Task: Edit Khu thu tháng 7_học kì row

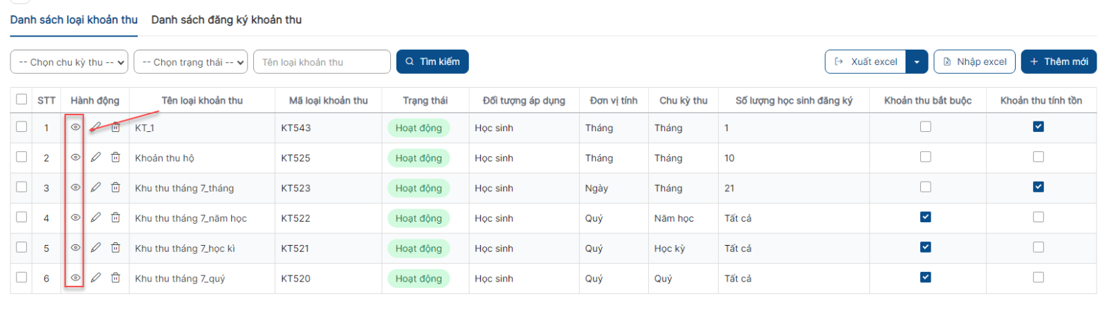Action: pyautogui.click(x=96, y=248)
